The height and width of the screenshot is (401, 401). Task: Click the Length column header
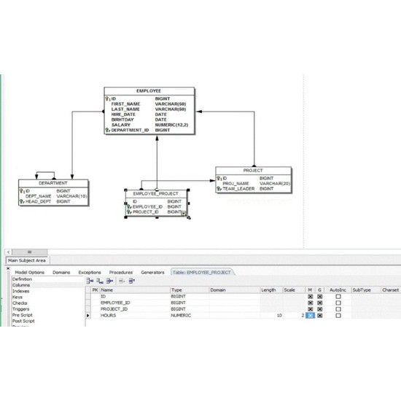pyautogui.click(x=271, y=290)
